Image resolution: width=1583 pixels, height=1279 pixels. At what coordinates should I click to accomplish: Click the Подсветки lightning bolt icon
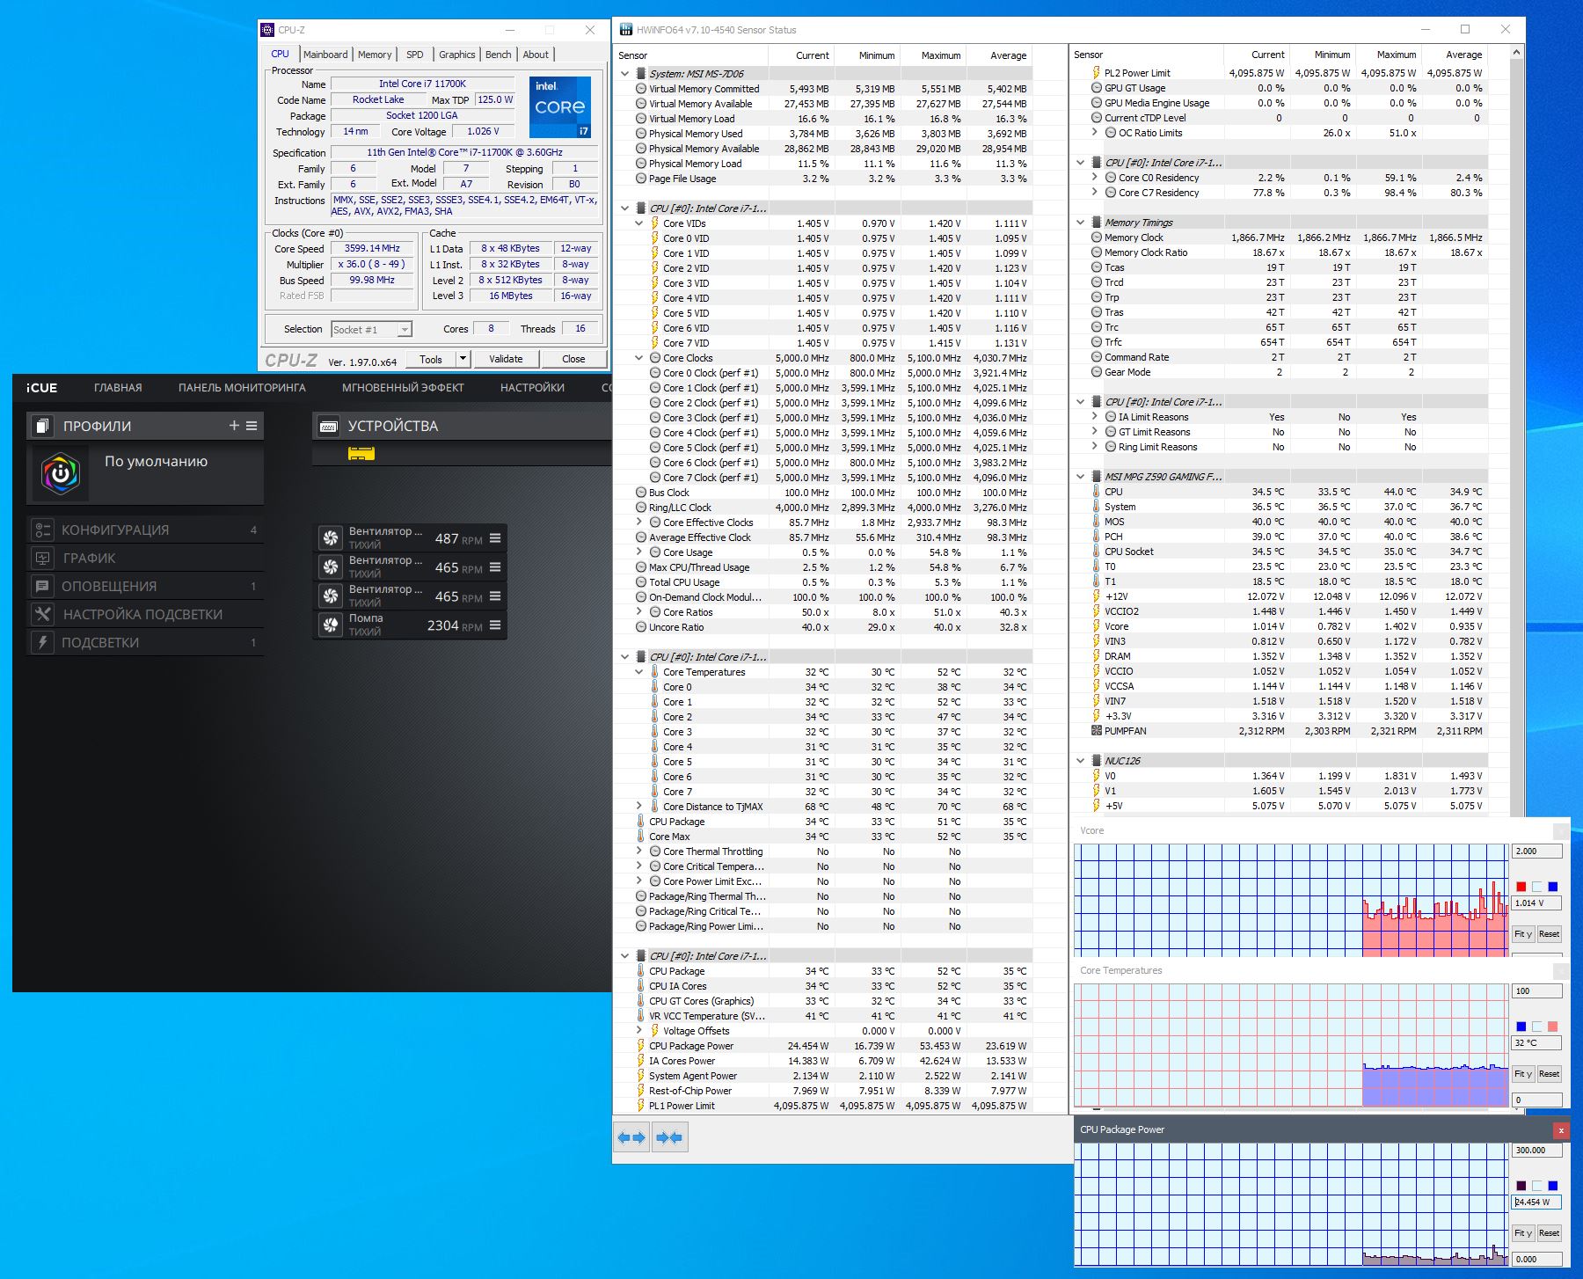pyautogui.click(x=43, y=642)
